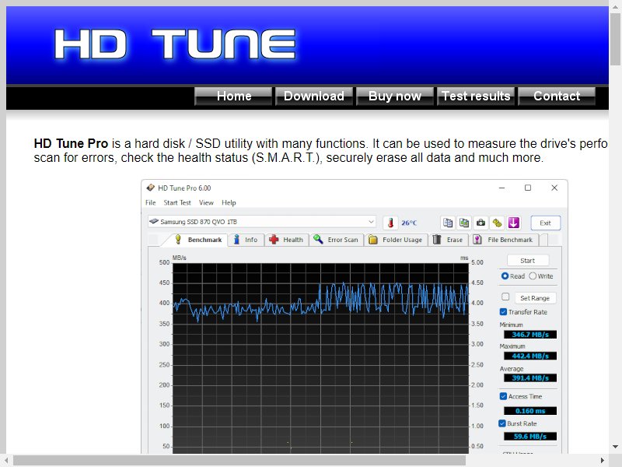The height and width of the screenshot is (467, 622).
Task: Open the Test results page
Action: [x=476, y=96]
